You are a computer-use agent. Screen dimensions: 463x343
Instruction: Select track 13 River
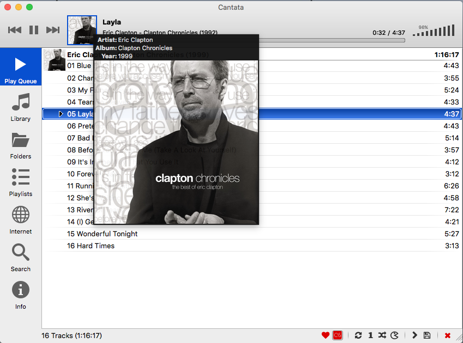click(x=252, y=210)
